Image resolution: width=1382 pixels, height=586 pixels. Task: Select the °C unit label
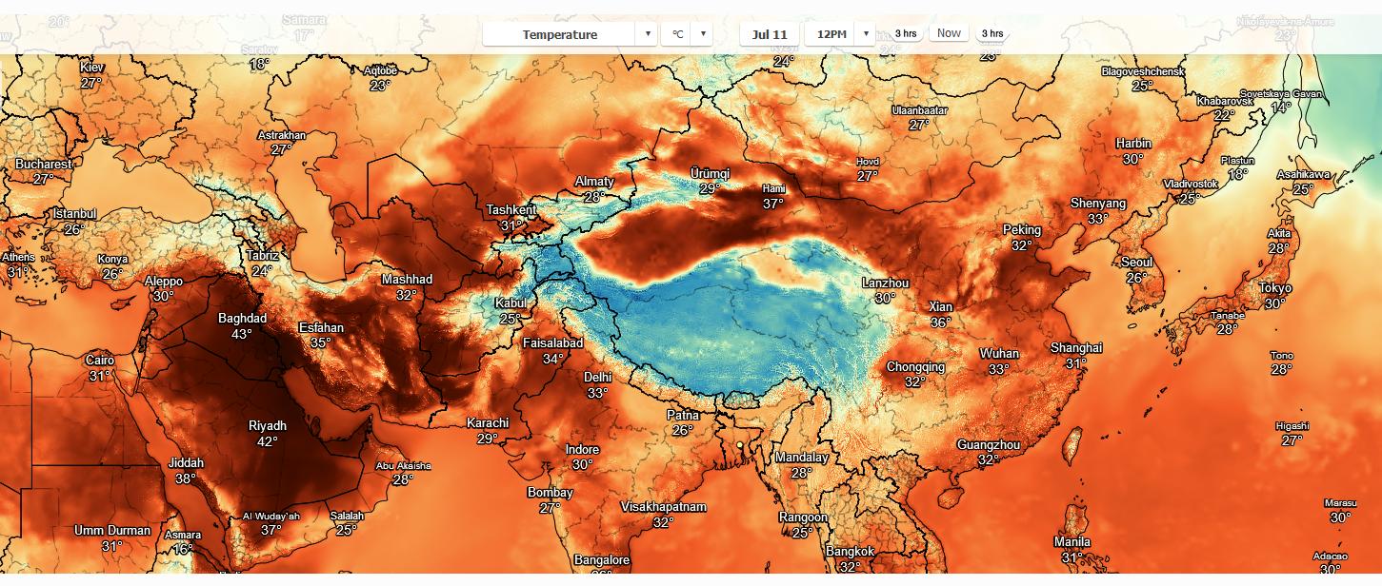(679, 33)
